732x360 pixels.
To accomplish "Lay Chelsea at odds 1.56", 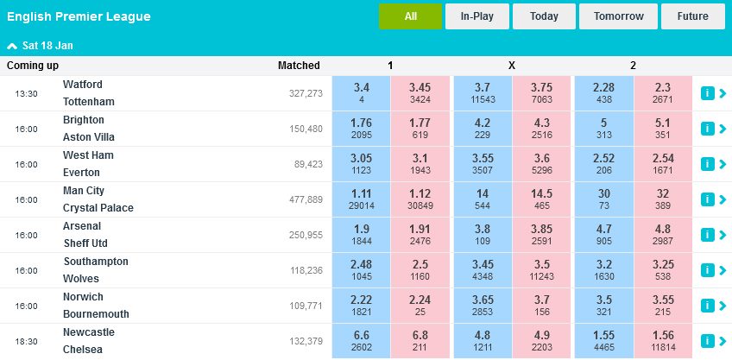I will 663,341.
